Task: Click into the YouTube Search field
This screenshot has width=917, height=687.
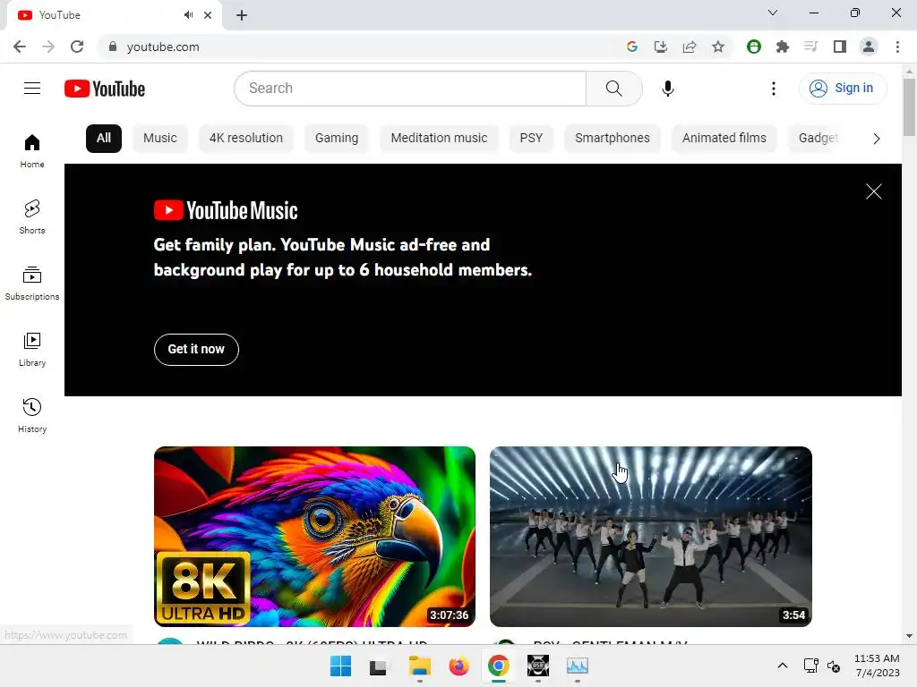Action: 410,89
